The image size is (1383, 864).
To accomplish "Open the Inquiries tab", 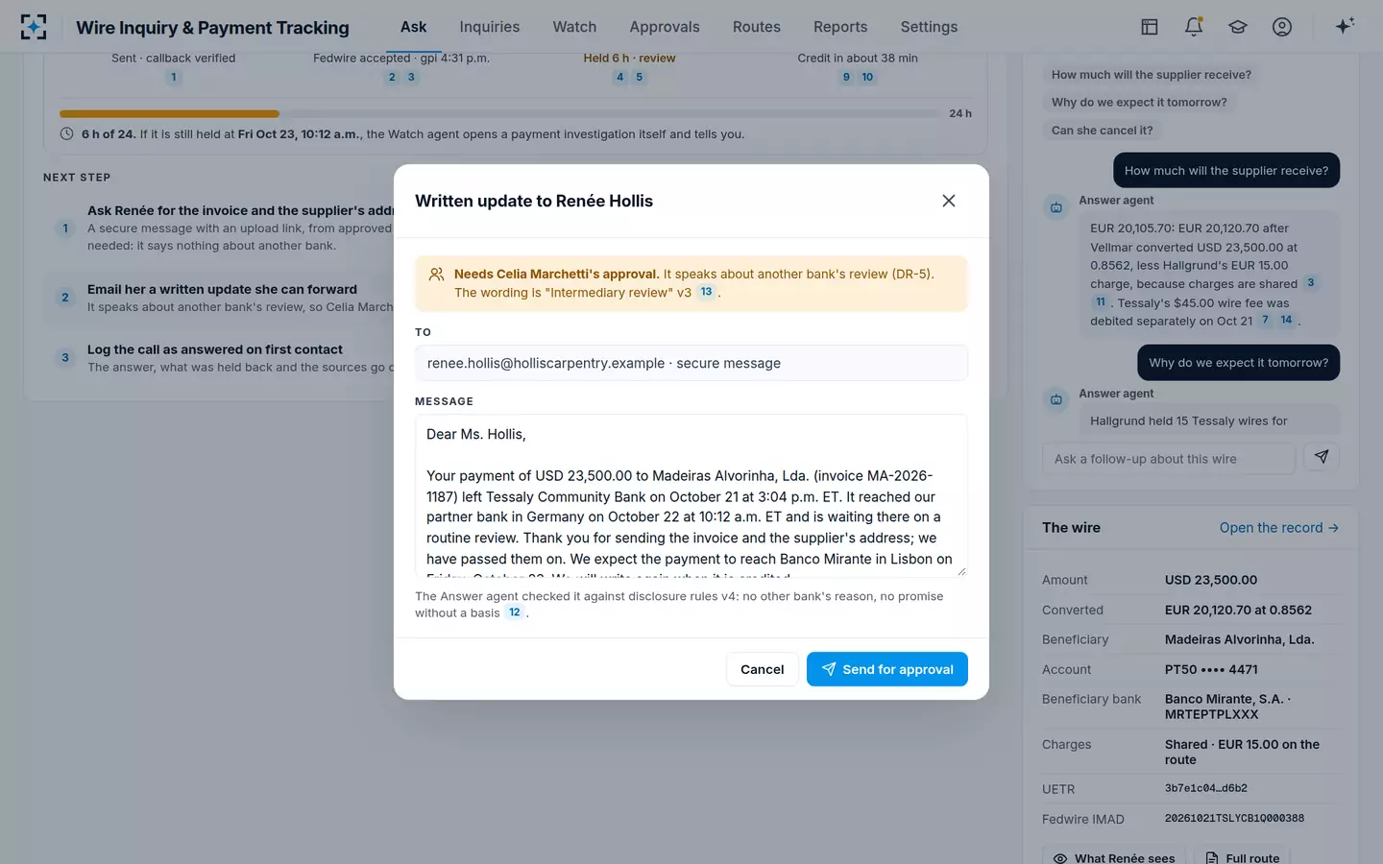I will [x=490, y=27].
